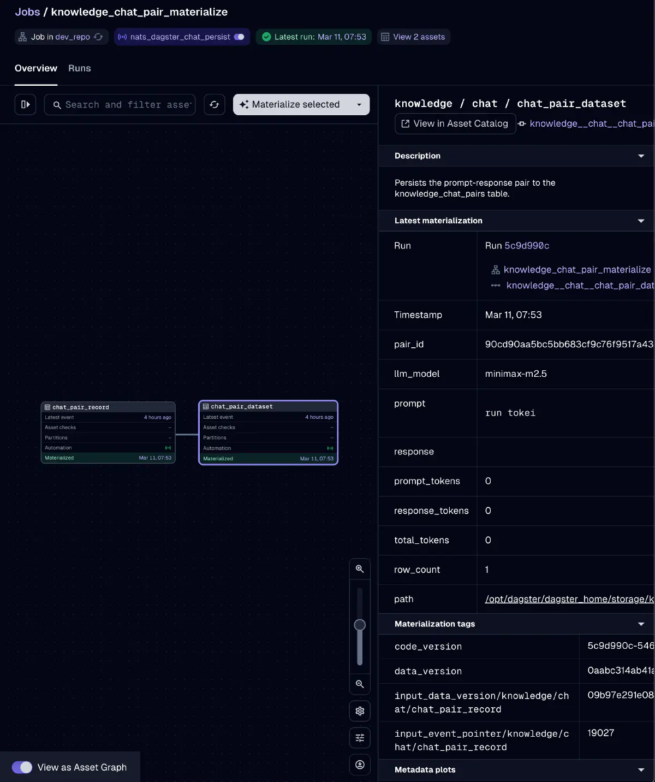Switch to the Overview tab
This screenshot has height=782, width=655.
(x=36, y=68)
